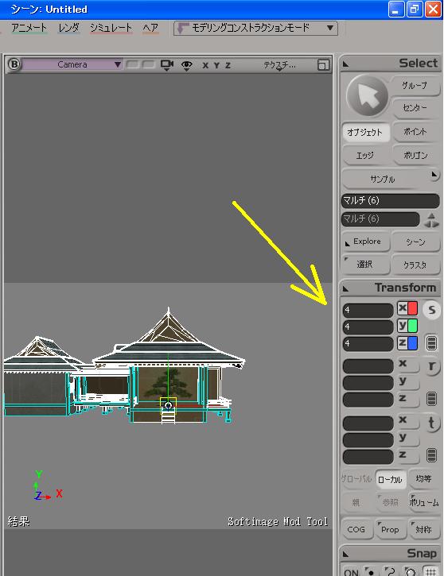Toggle rotation y axis button
Viewport: 444px width, 576px height.
[x=407, y=381]
